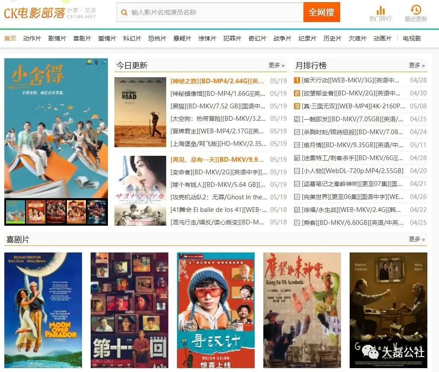Open the 犯罪片 category
Viewport: 439px width, 372px height.
[x=232, y=38]
